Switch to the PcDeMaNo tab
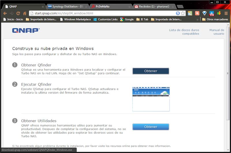 [111, 7]
